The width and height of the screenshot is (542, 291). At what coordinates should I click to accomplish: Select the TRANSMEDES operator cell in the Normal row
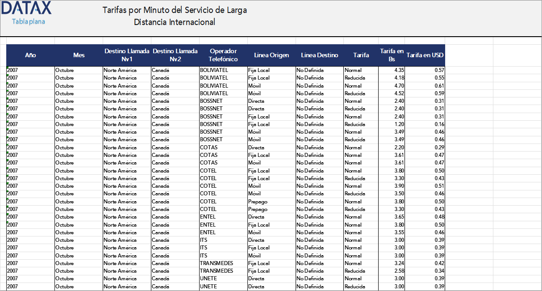223,263
